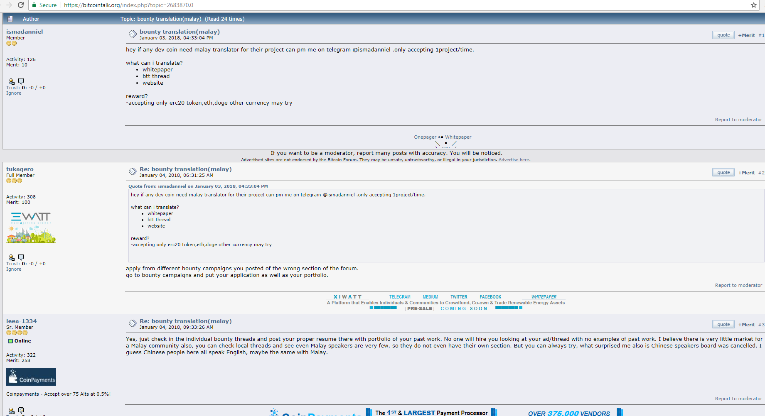Bookmark this page with the star icon
Screen dimensions: 765x416
point(754,5)
